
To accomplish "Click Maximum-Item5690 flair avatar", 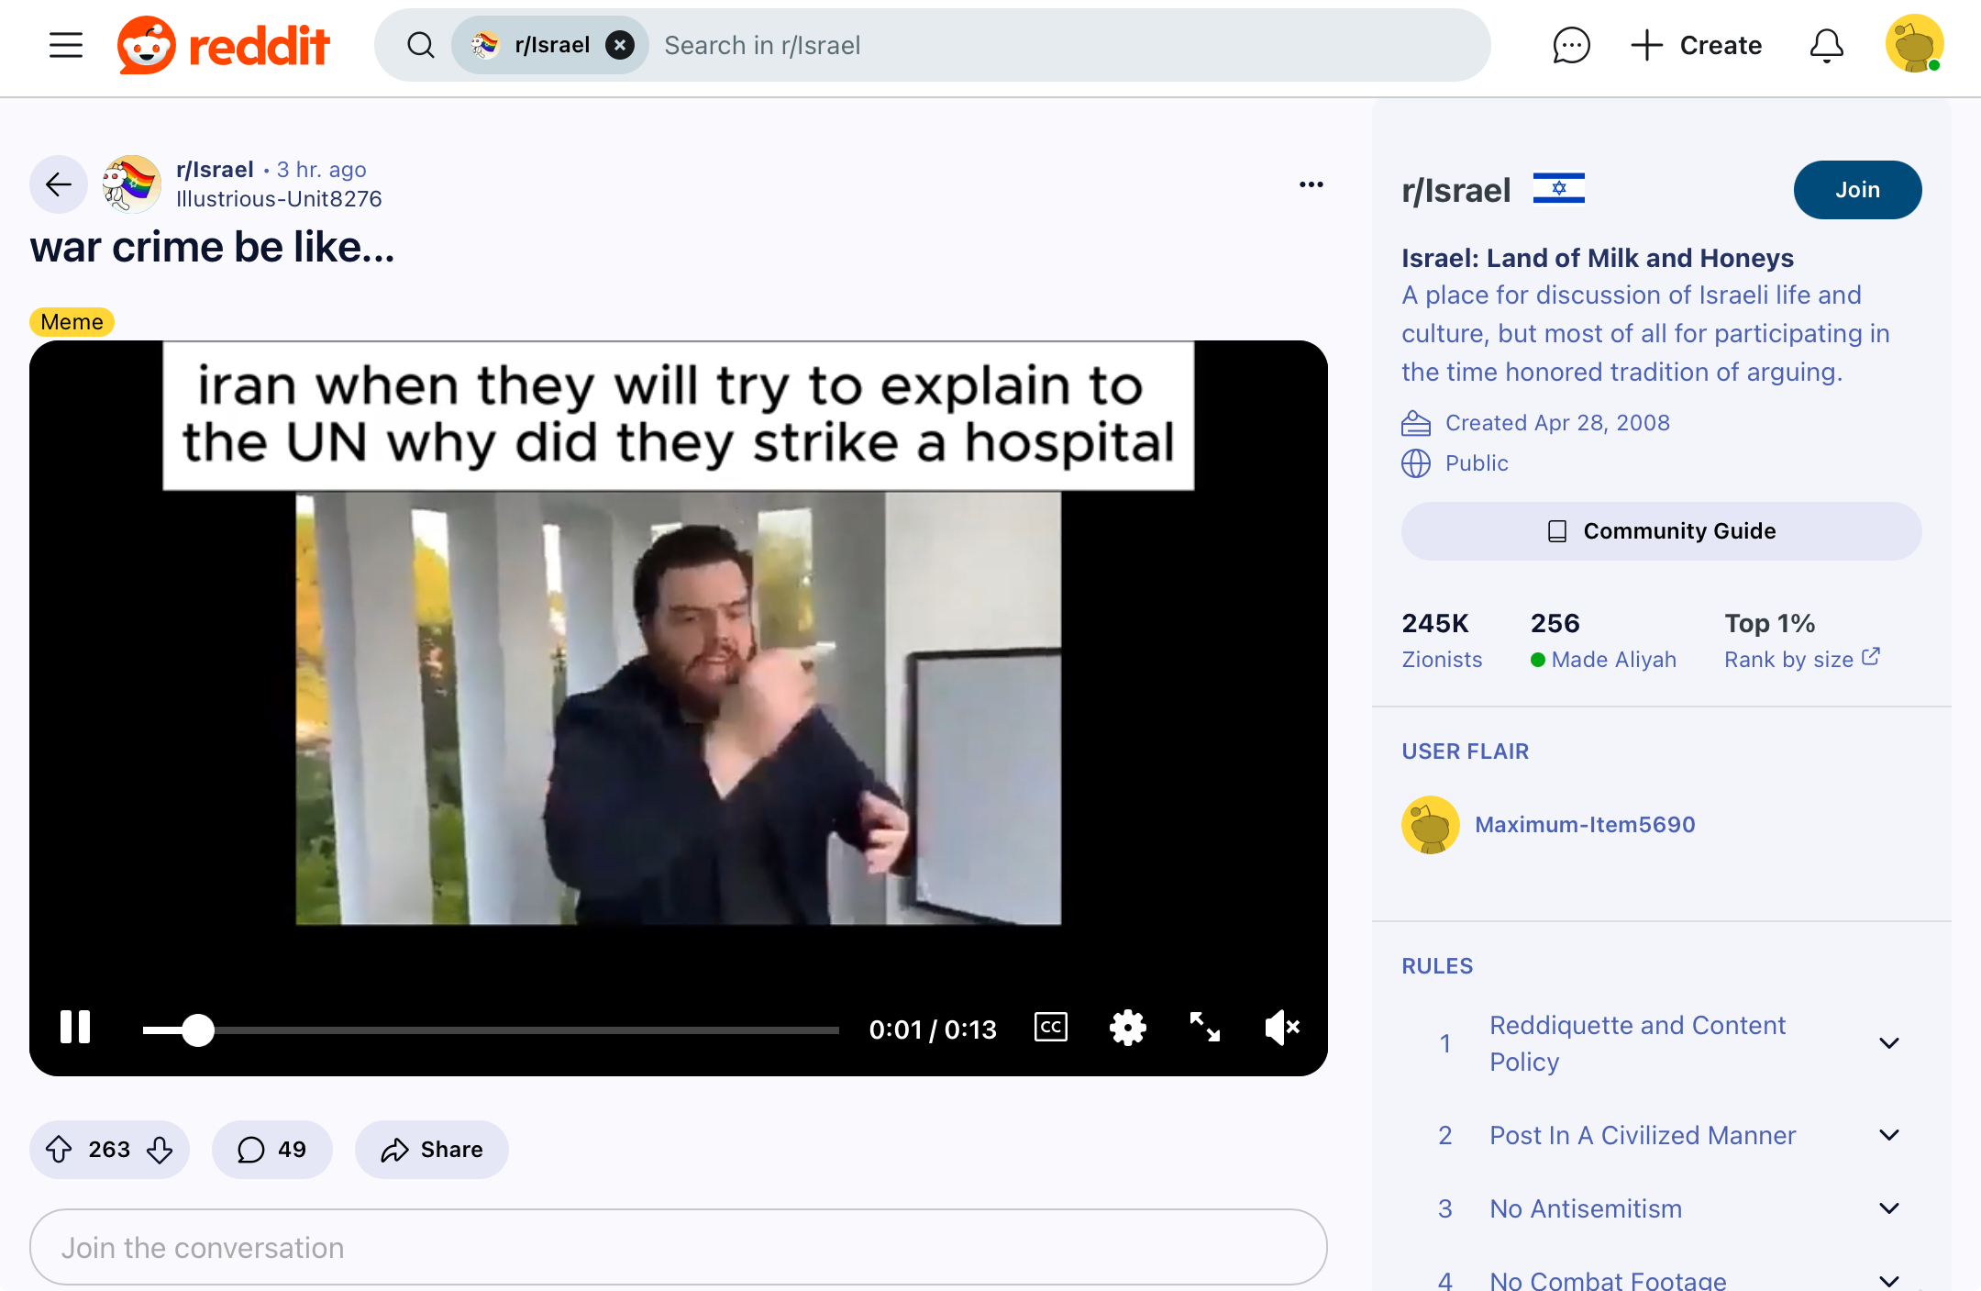I will click(x=1430, y=825).
